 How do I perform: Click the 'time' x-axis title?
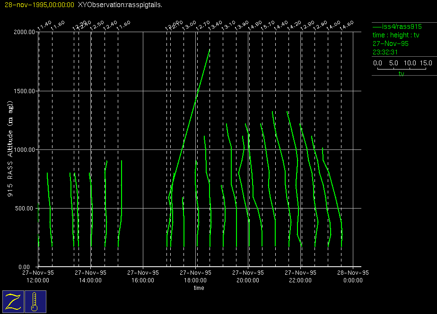199,288
